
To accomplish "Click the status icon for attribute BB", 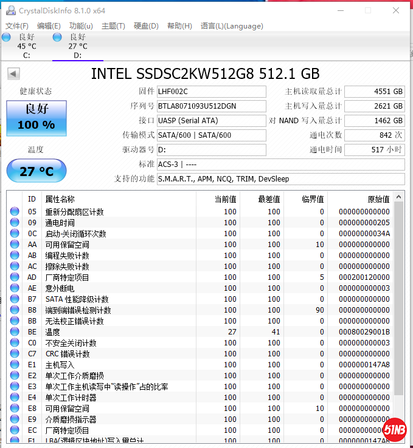I will (x=15, y=321).
